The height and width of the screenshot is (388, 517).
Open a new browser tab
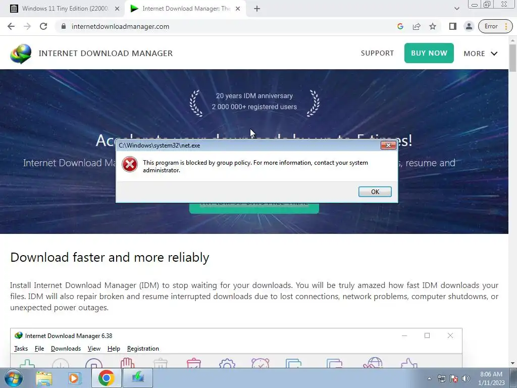click(257, 9)
